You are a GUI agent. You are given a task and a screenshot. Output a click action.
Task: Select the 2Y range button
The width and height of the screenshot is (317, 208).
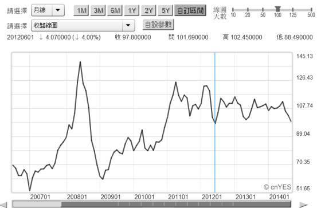148,10
